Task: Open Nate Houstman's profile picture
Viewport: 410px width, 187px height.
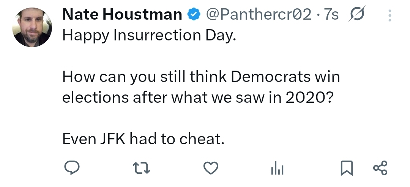Action: [32, 28]
